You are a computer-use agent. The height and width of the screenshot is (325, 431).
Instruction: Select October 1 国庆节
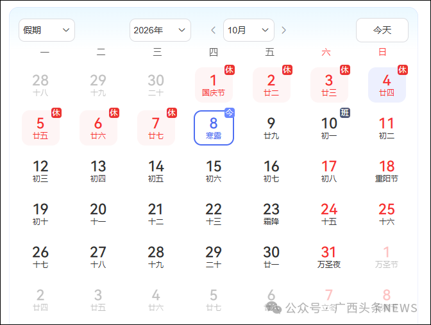(214, 85)
